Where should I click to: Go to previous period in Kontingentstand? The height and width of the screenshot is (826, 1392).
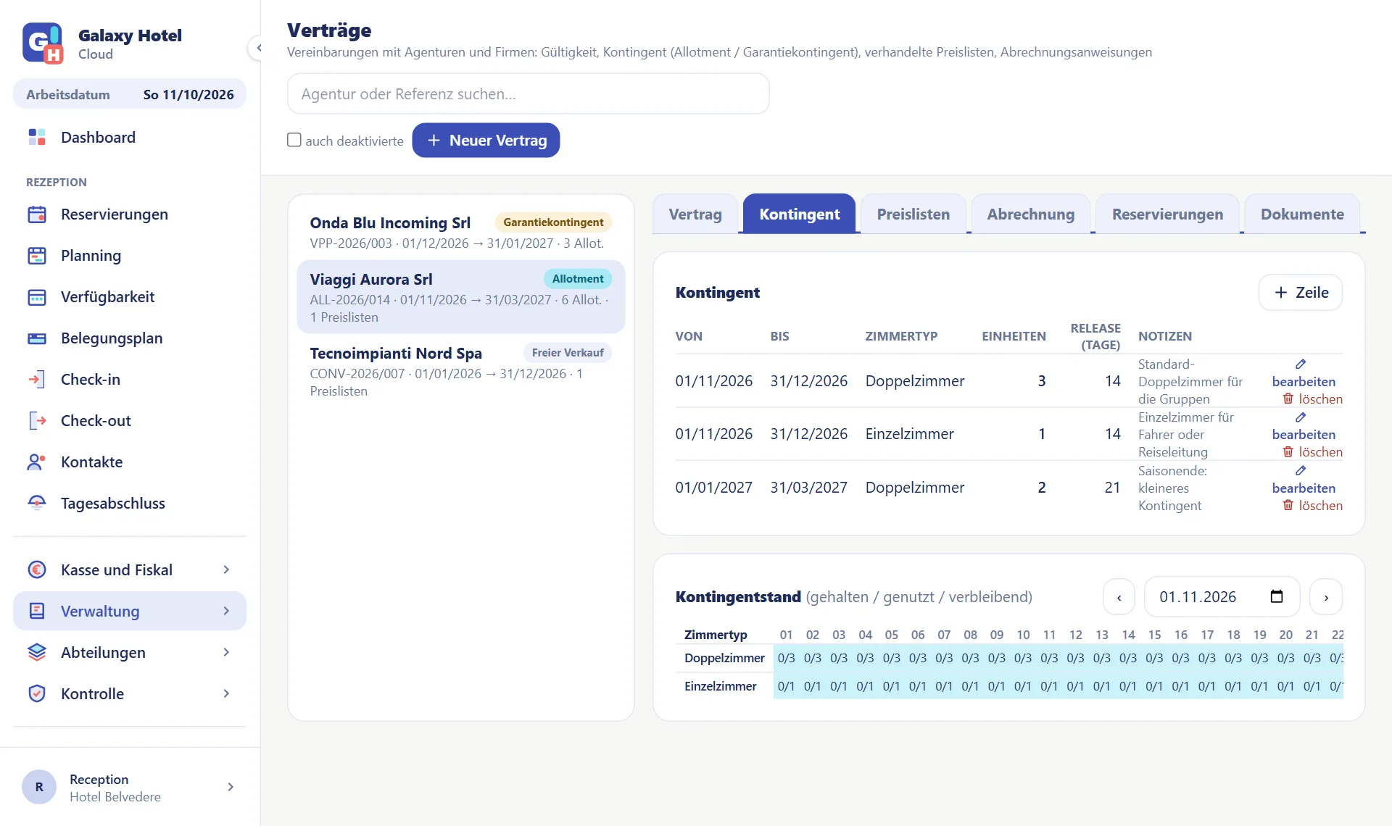pyautogui.click(x=1119, y=597)
